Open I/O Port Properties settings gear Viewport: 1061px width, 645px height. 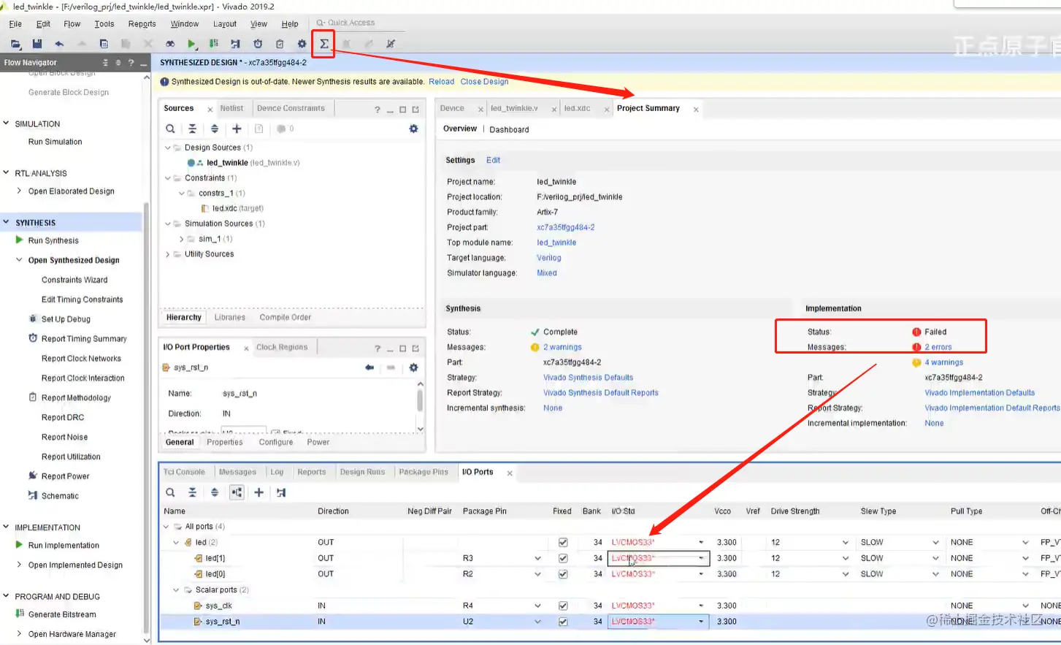(x=413, y=367)
